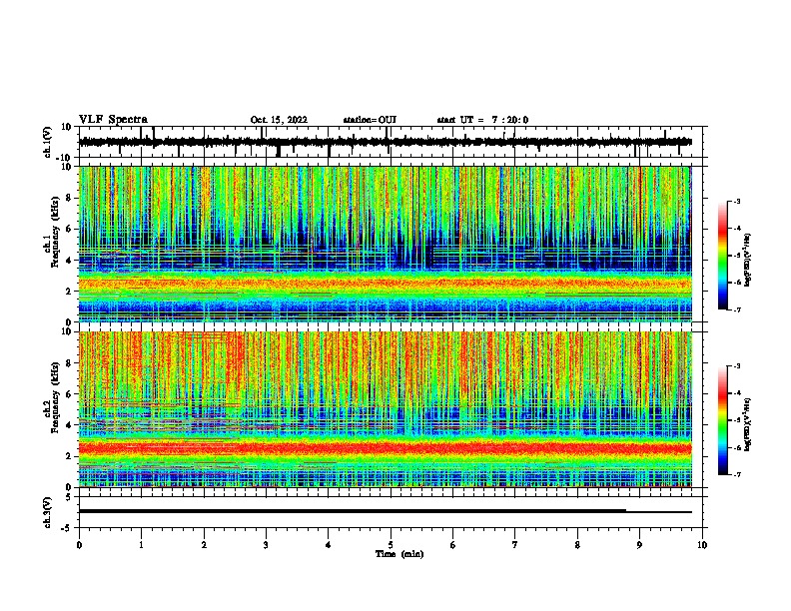Select the "Oct. 15, 2022" date text
The width and height of the screenshot is (791, 611).
click(279, 120)
